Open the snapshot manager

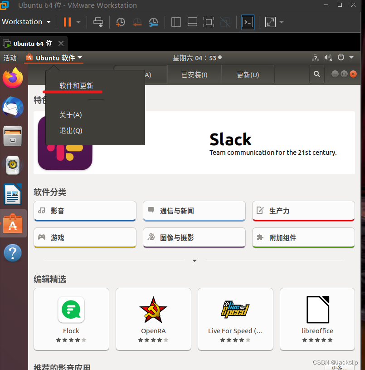pos(154,22)
